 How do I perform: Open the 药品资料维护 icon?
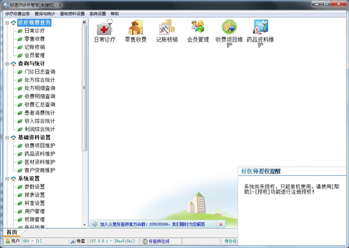click(260, 27)
